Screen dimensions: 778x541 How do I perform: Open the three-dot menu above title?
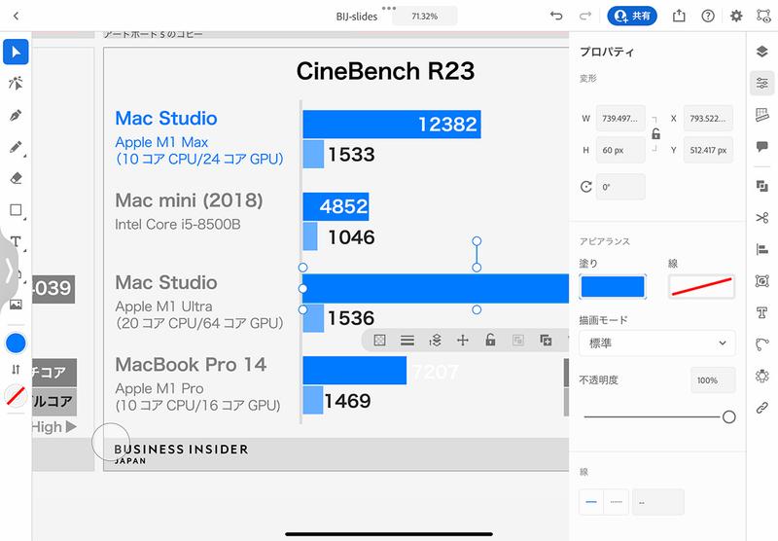(x=388, y=8)
